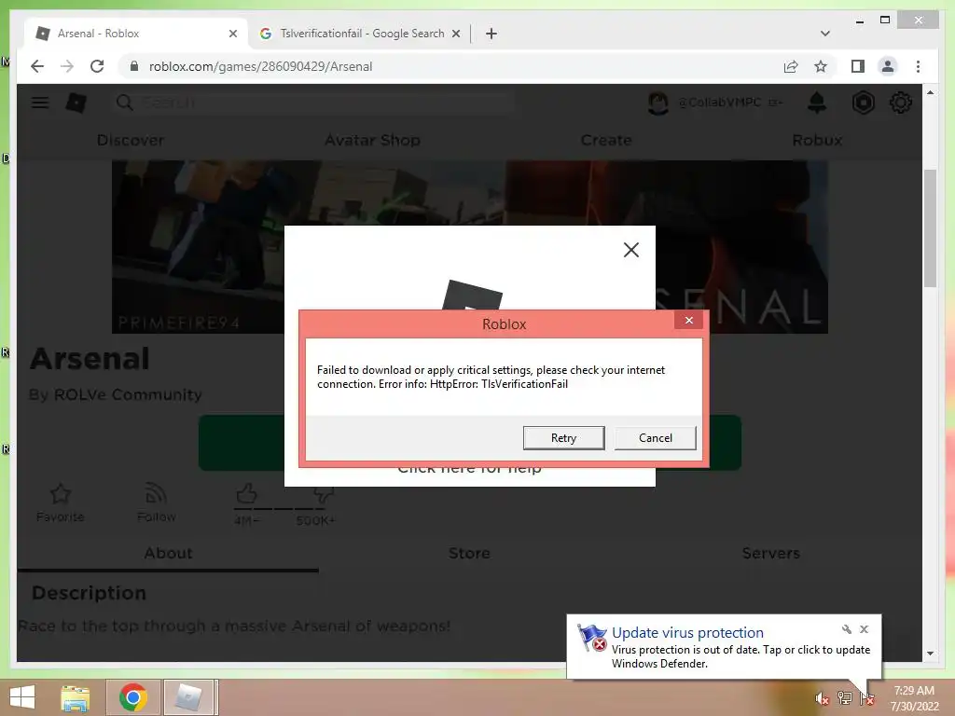
Task: Open the network tray icon
Action: click(844, 698)
